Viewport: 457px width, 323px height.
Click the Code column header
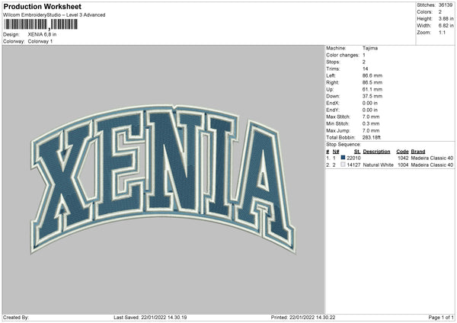coord(402,152)
